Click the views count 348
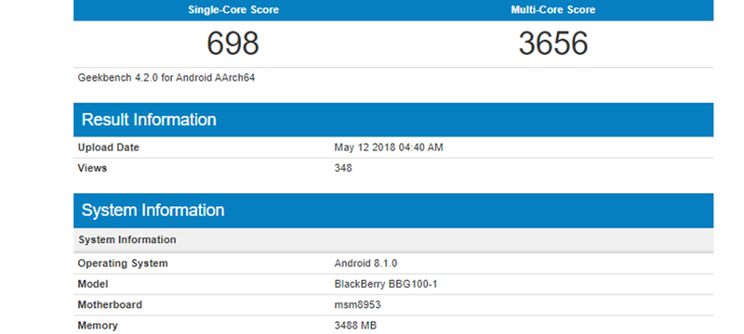The height and width of the screenshot is (334, 744). (x=343, y=168)
